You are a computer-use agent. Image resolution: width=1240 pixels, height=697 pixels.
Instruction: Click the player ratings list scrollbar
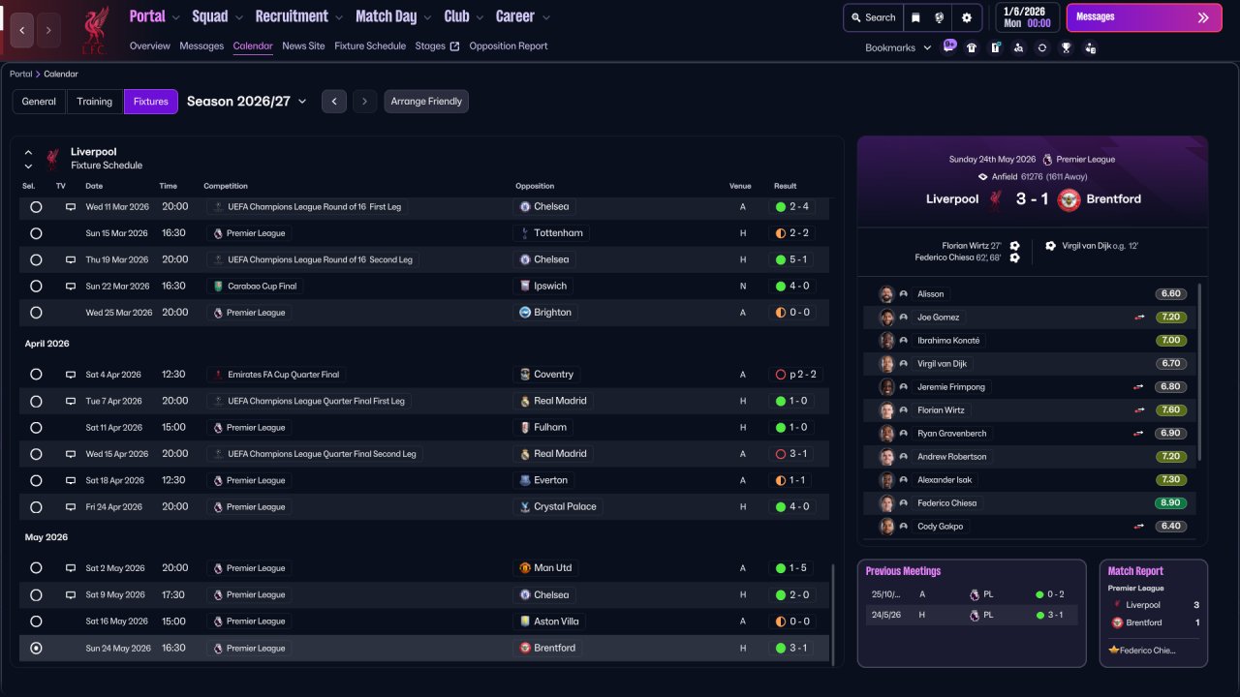tap(1200, 372)
